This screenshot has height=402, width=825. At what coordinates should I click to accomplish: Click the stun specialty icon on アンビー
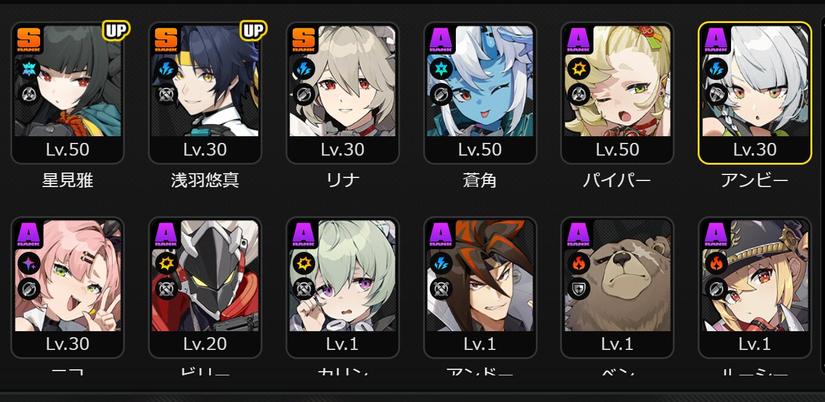tap(715, 94)
